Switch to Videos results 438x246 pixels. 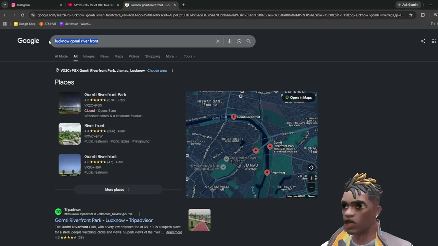coord(134,56)
